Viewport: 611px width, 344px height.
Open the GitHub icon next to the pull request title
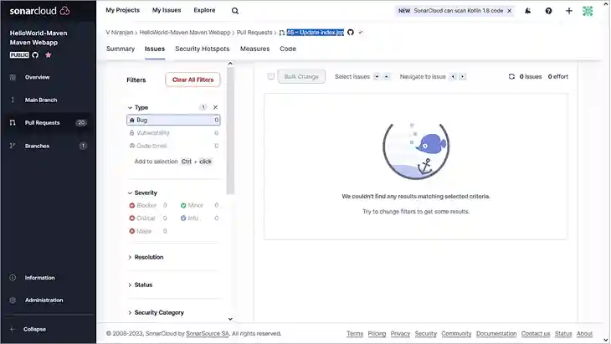tap(351, 33)
